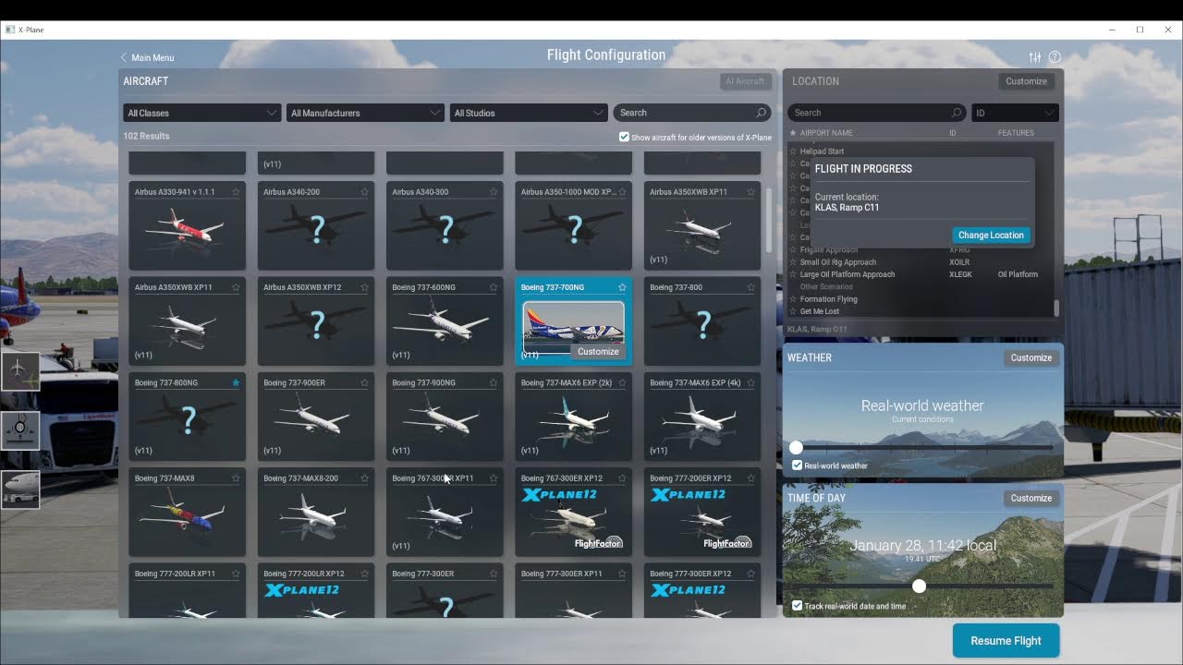
Task: Star the Helipad Start entry
Action: (793, 151)
